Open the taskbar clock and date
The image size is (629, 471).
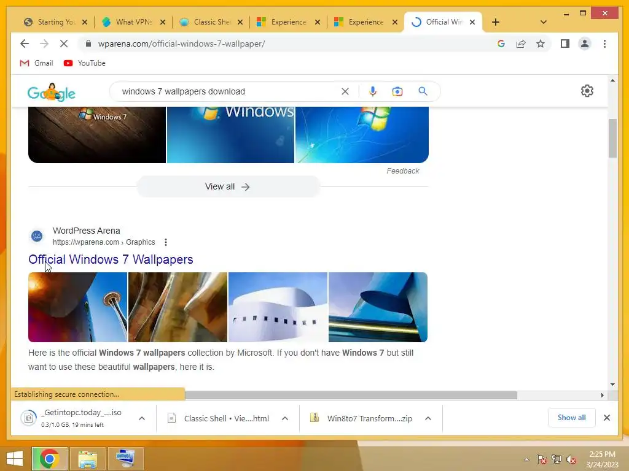pos(602,459)
